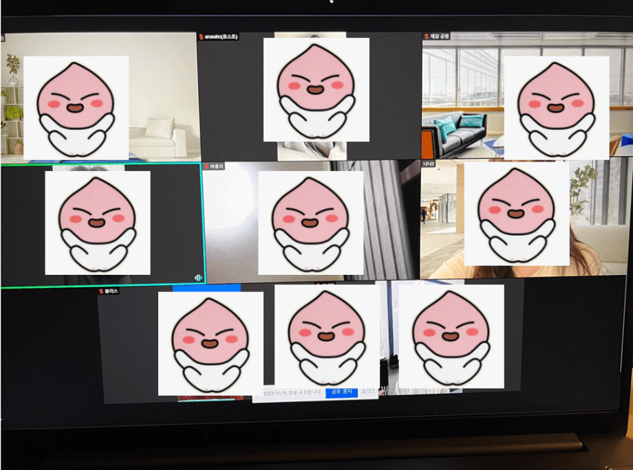This screenshot has width=633, height=470.
Task: Click the 하통이 name label
Action: 216,166
